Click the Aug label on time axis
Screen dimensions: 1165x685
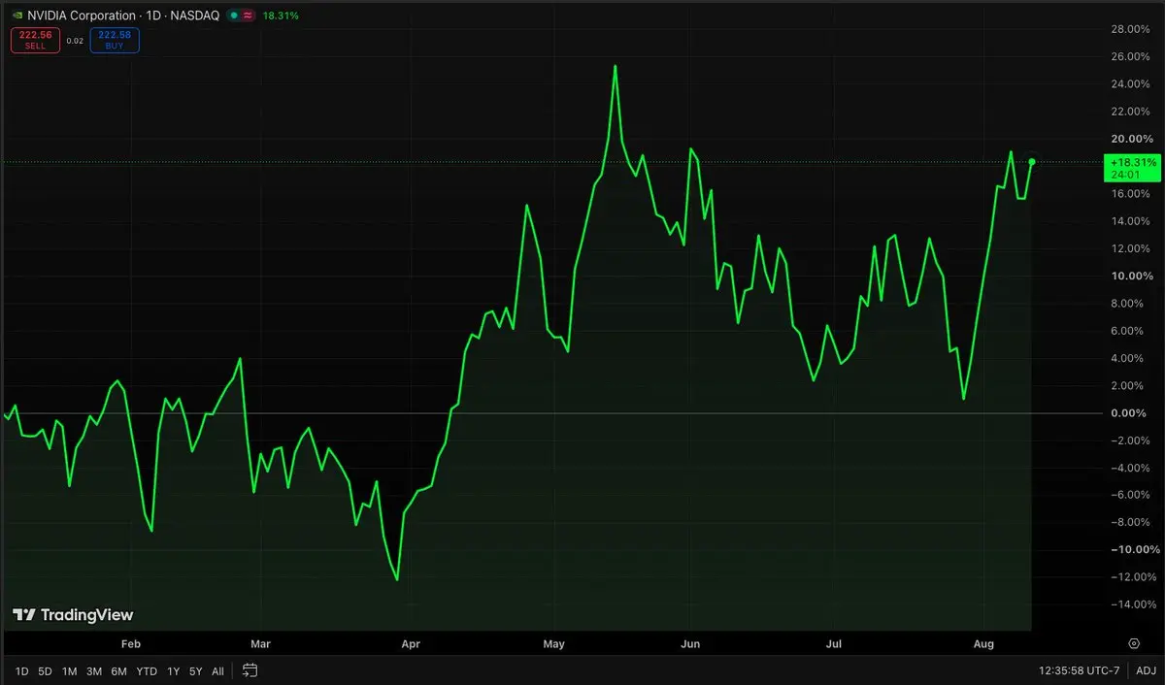[983, 643]
